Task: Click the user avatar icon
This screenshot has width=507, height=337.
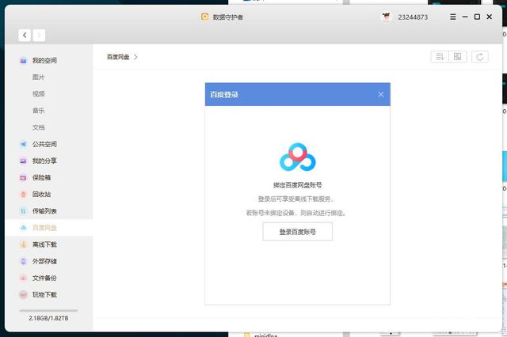Action: pos(386,17)
